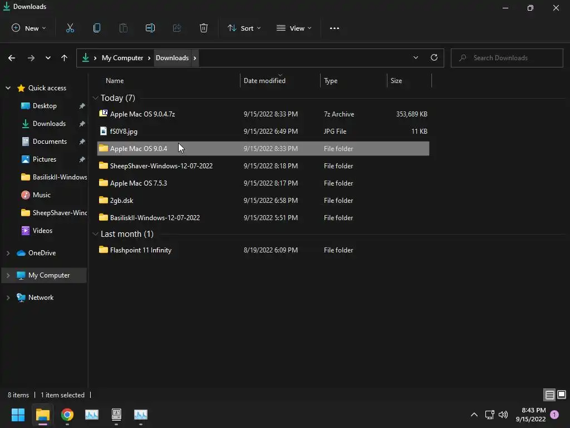Click the Cut scissors icon in toolbar
The height and width of the screenshot is (428, 570).
(x=70, y=28)
